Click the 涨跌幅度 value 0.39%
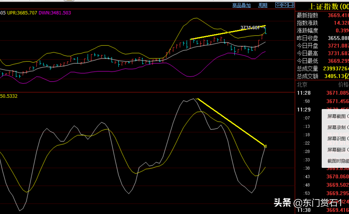Viewport: 349px width, 214px height. tap(342, 30)
